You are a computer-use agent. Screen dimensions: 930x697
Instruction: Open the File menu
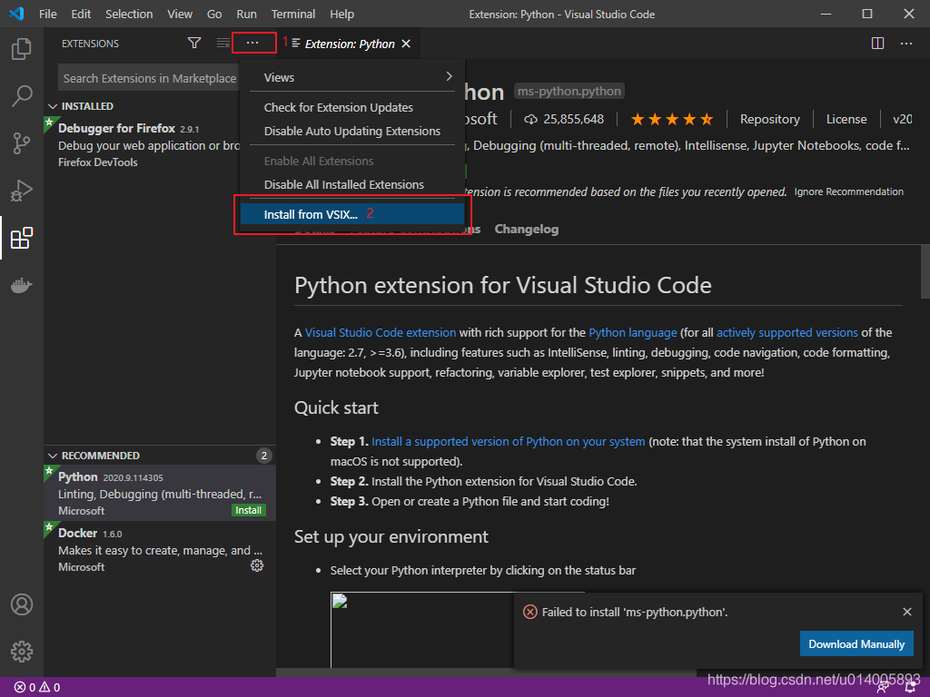pos(48,14)
